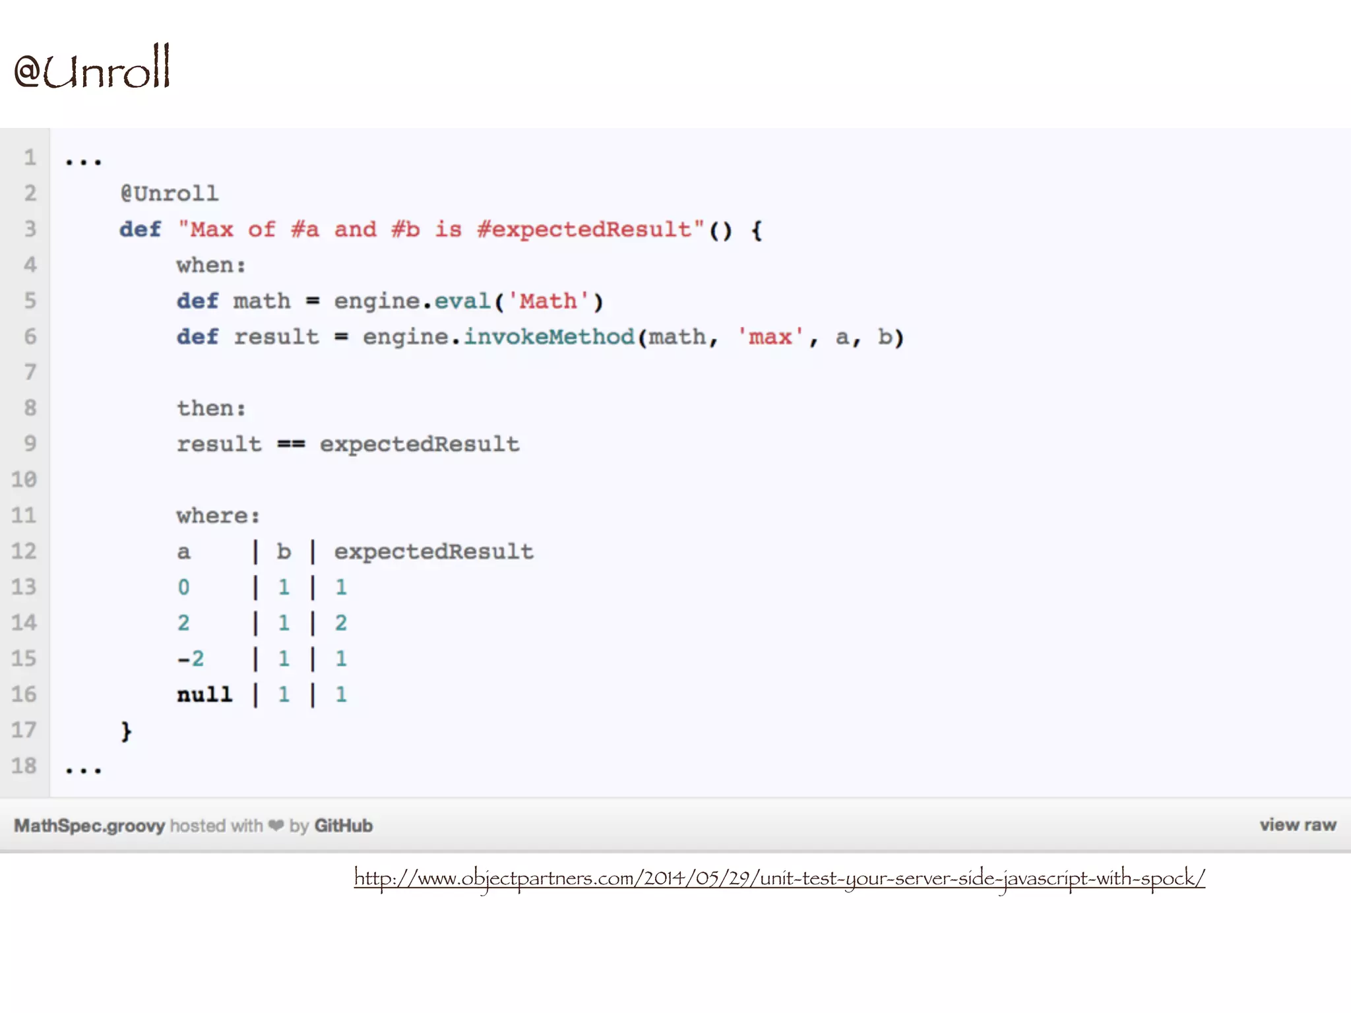Click the 'max' string literal on line 6
This screenshot has width=1351, height=1013.
(x=770, y=336)
